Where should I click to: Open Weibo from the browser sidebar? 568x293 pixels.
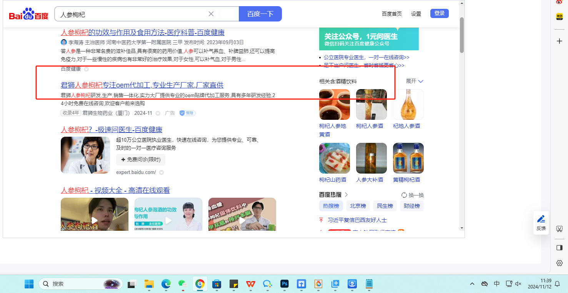560,2
